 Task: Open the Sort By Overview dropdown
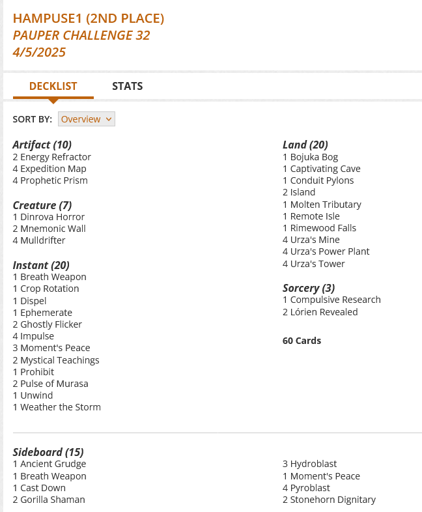tap(86, 119)
